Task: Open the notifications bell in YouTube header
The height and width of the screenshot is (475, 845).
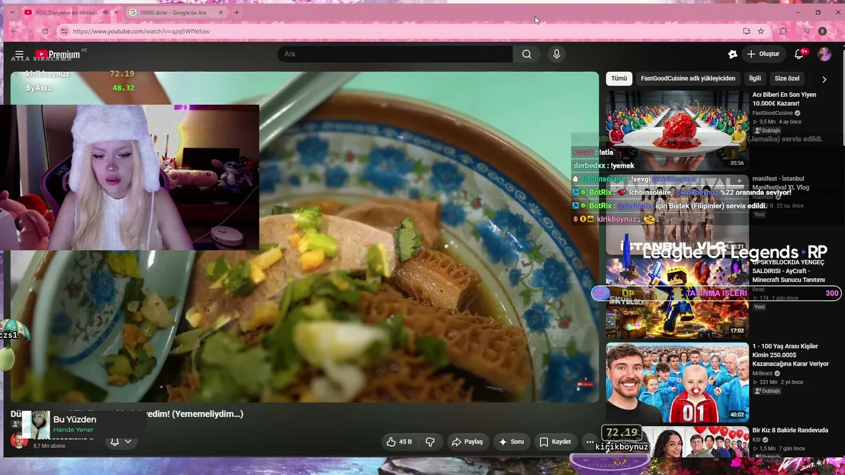Action: pyautogui.click(x=799, y=54)
